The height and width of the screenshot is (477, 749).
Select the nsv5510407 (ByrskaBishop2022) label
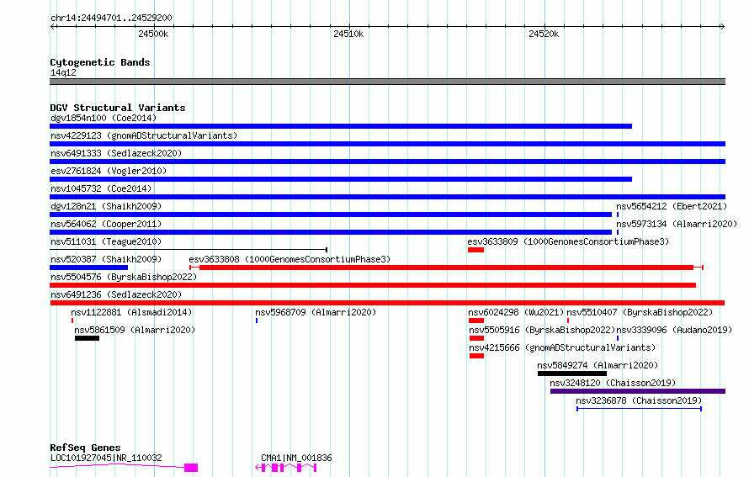pos(640,312)
